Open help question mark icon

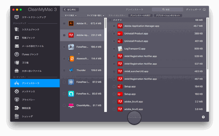tap(203, 117)
